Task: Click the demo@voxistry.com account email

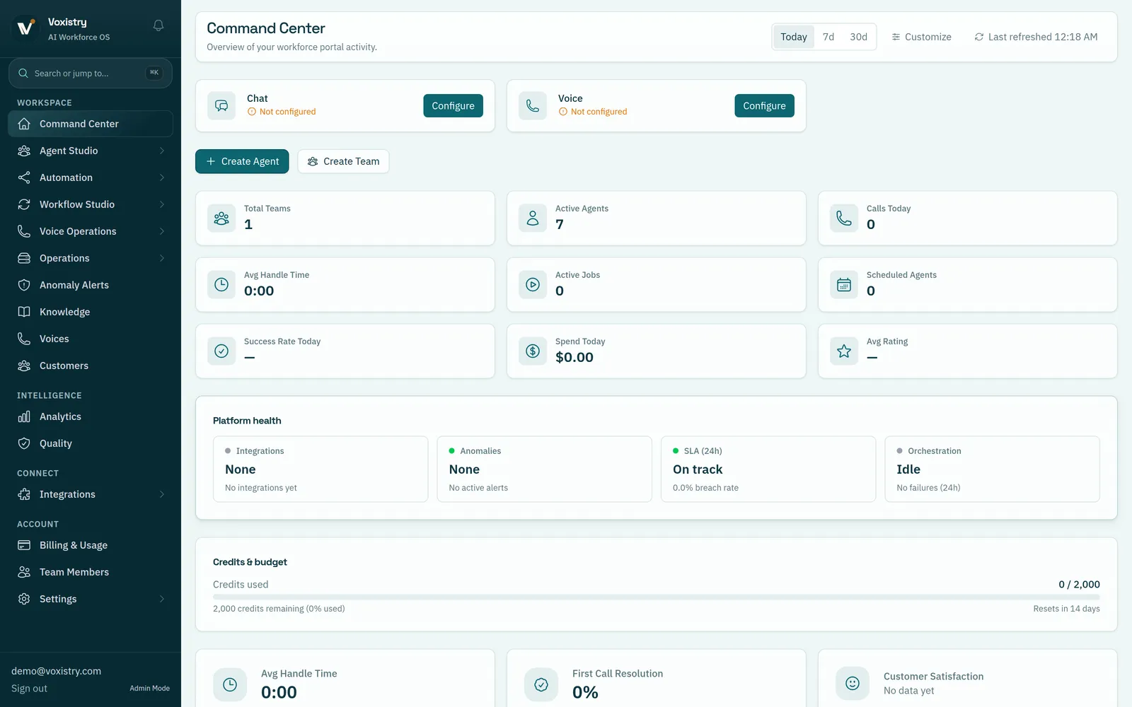Action: (56, 671)
